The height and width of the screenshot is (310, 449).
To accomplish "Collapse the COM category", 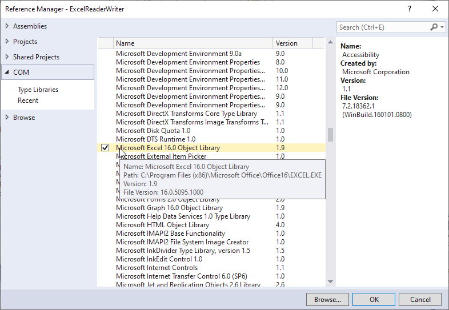I will click(x=7, y=73).
